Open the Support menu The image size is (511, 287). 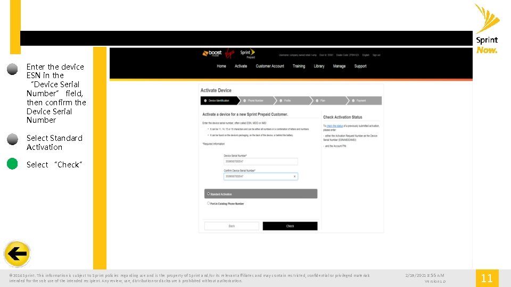360,66
